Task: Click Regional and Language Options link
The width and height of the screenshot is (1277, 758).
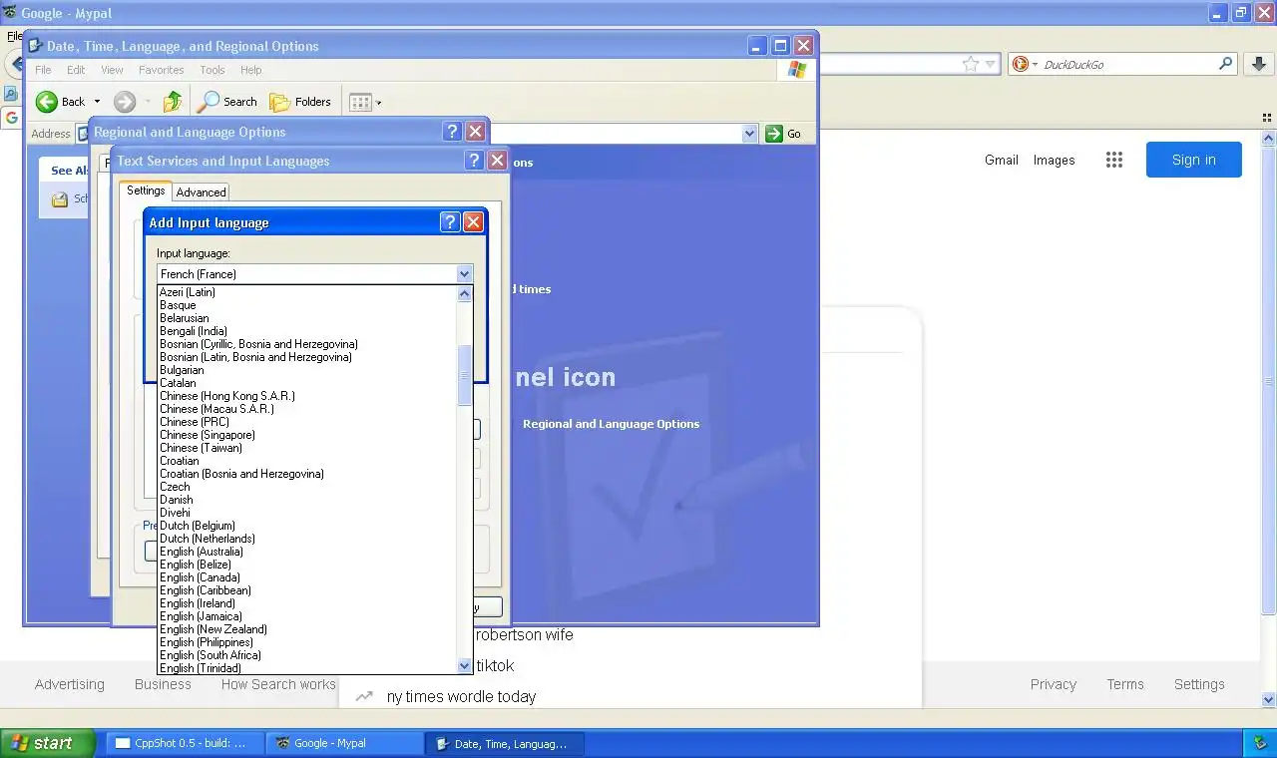Action: coord(611,424)
